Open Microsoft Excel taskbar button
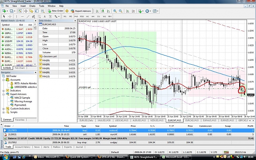Image resolution: width=256 pixels, height=160 pixels. pyautogui.click(x=176, y=157)
